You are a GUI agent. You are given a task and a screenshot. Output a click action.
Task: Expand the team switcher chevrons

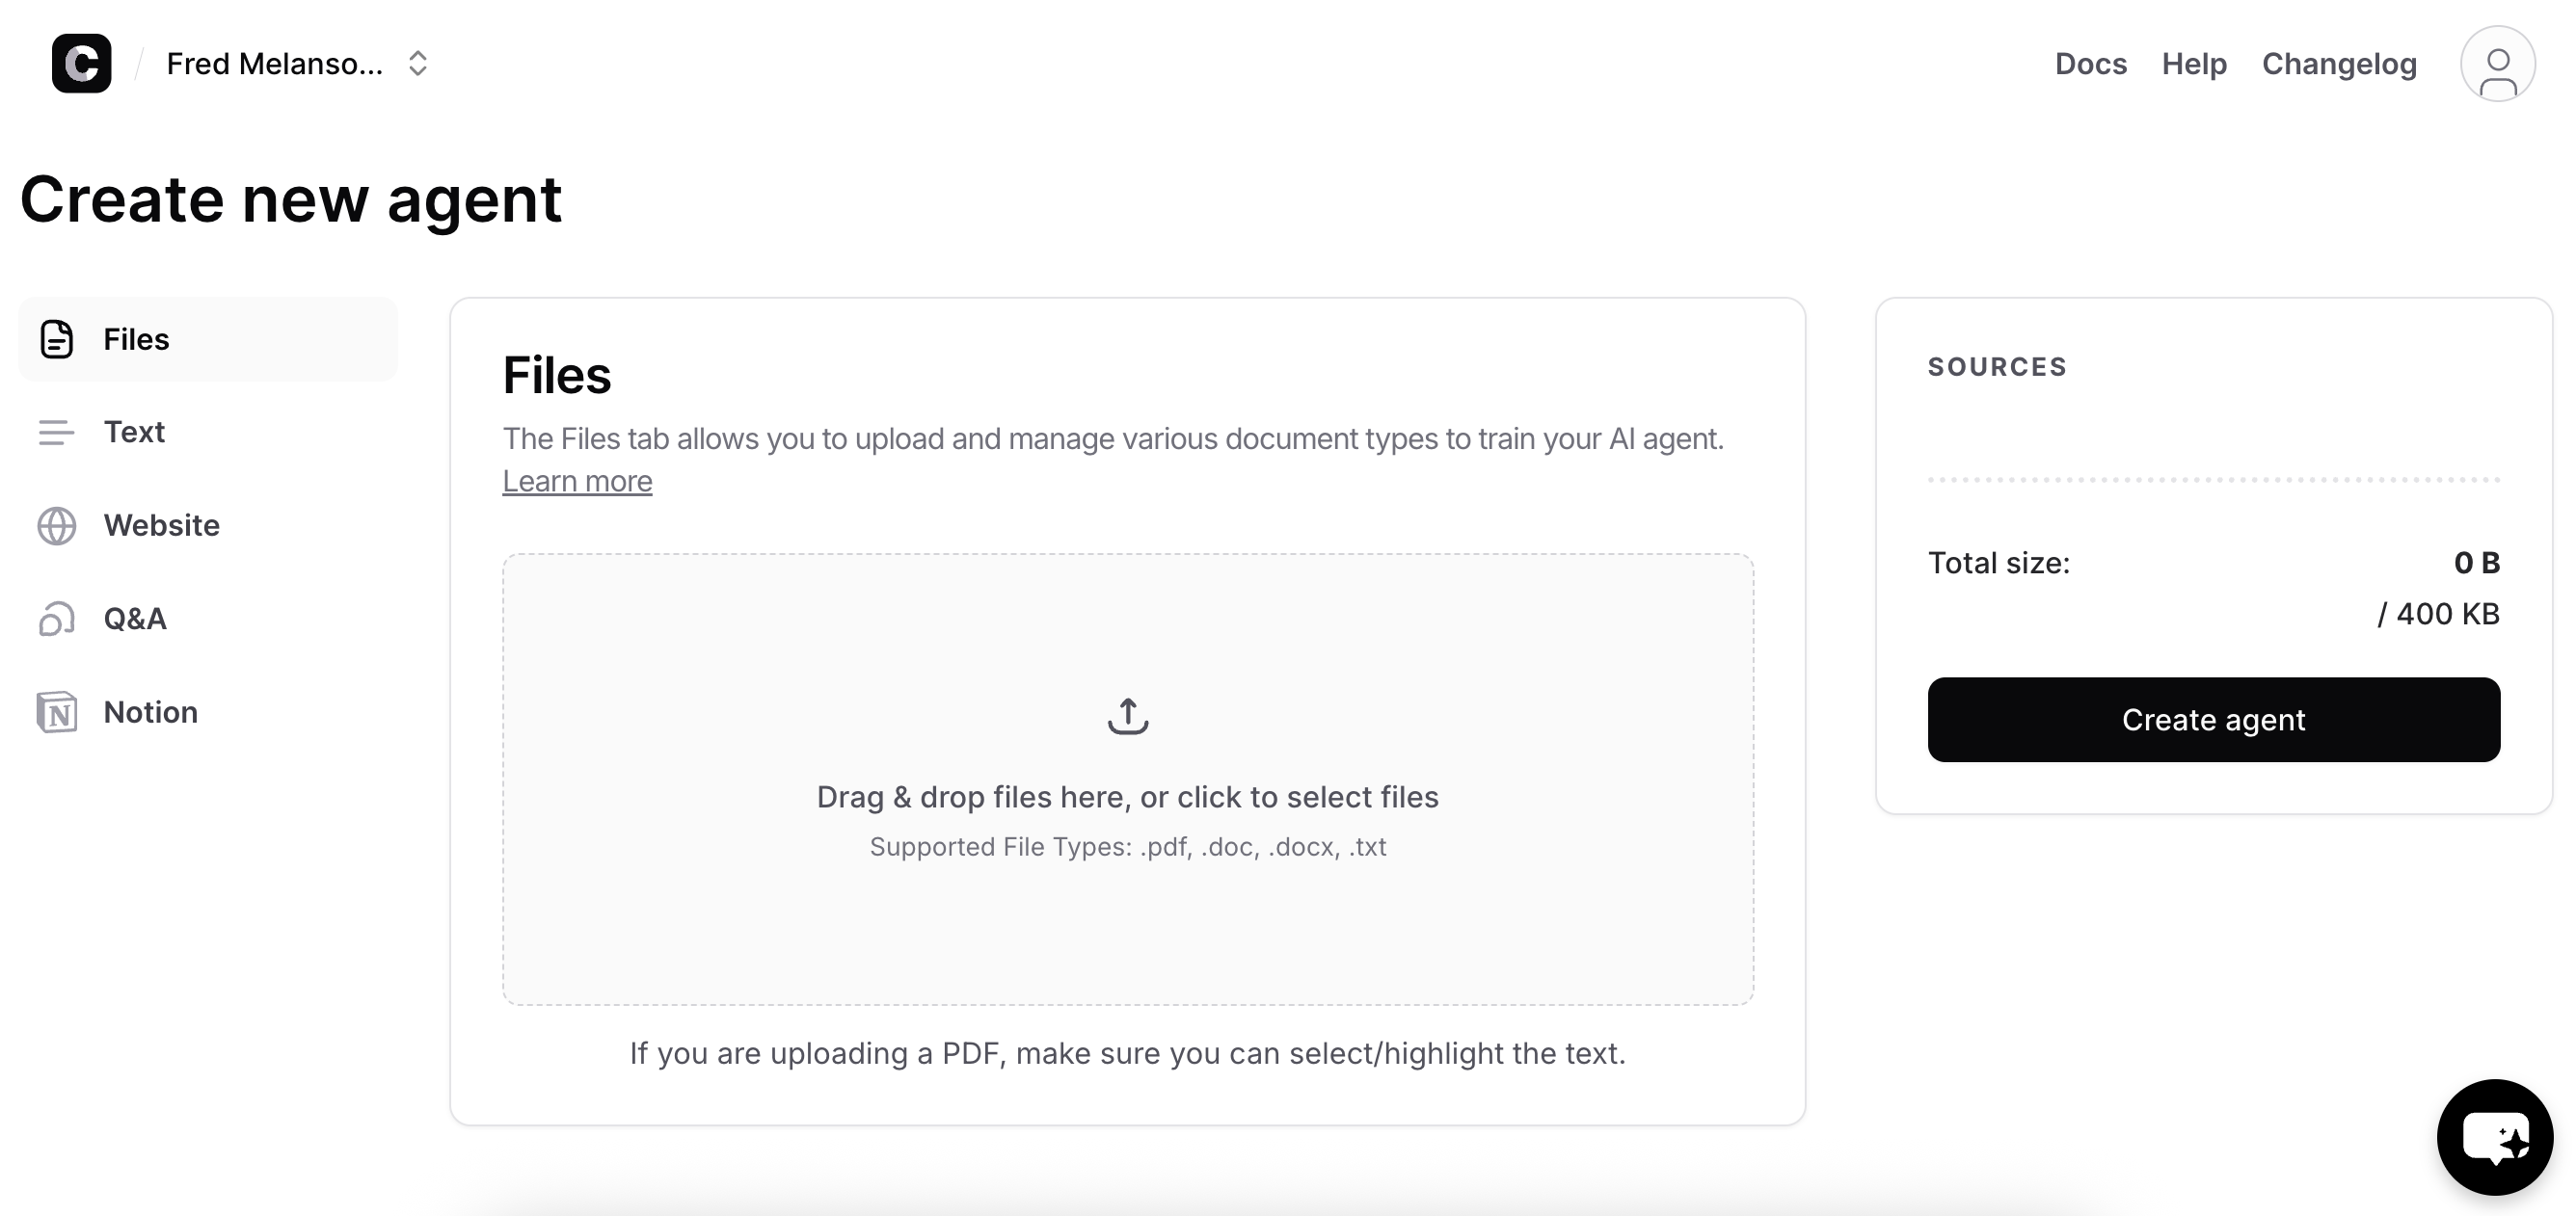tap(418, 63)
